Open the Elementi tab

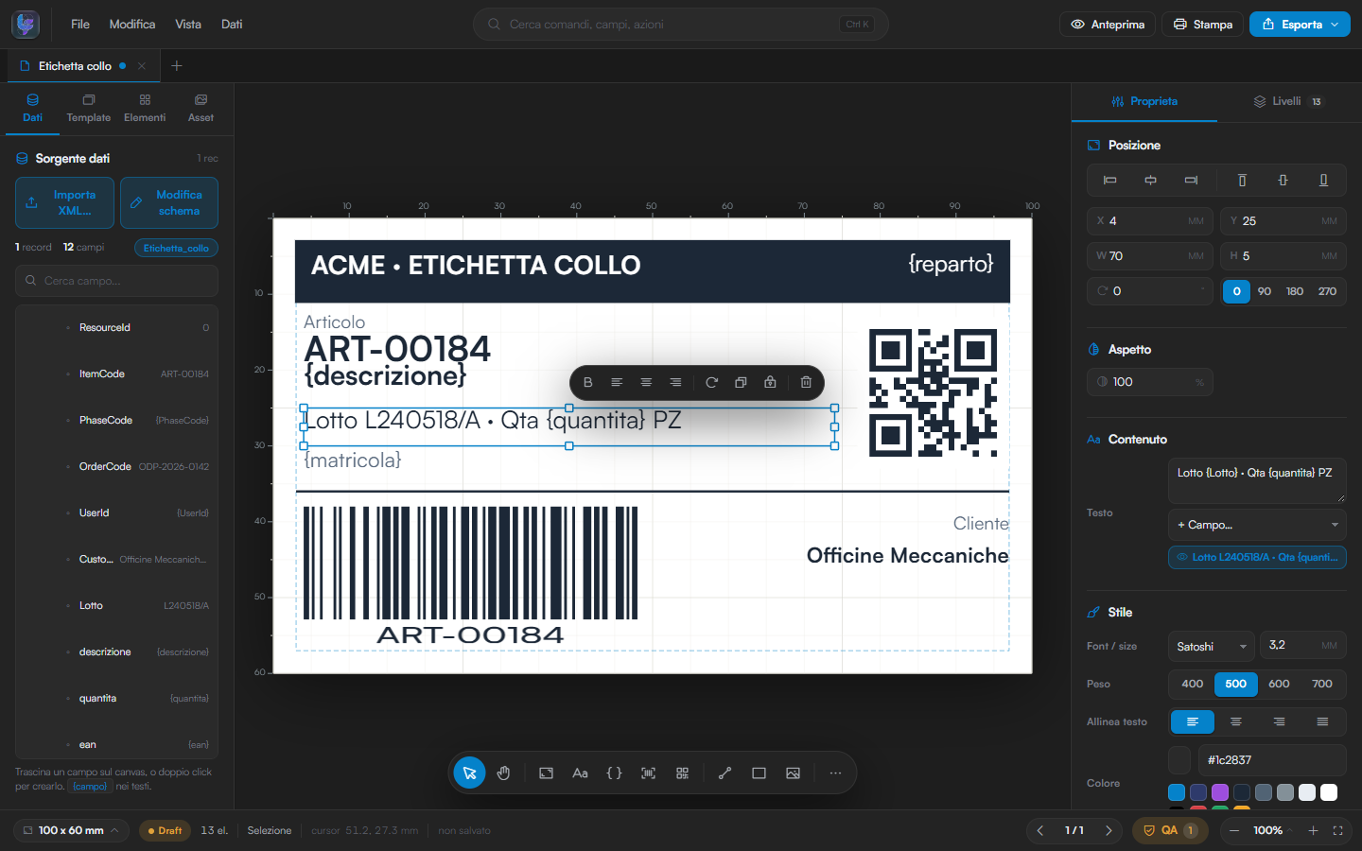click(x=145, y=109)
